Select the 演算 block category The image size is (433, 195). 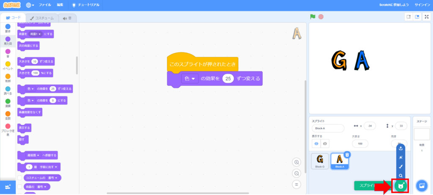click(x=8, y=103)
